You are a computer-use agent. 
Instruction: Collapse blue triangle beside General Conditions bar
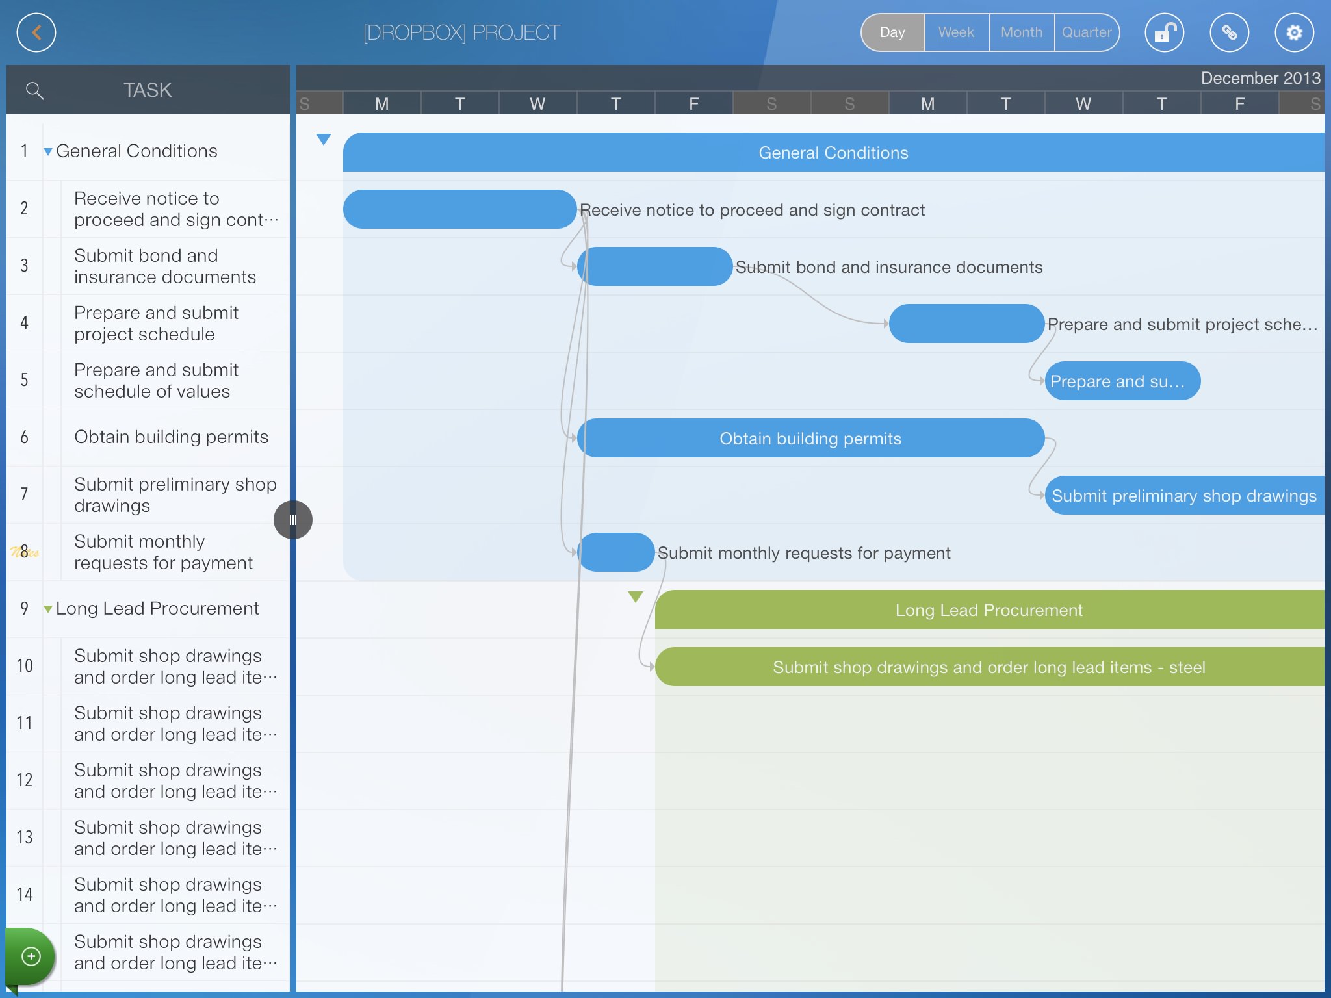pyautogui.click(x=323, y=139)
